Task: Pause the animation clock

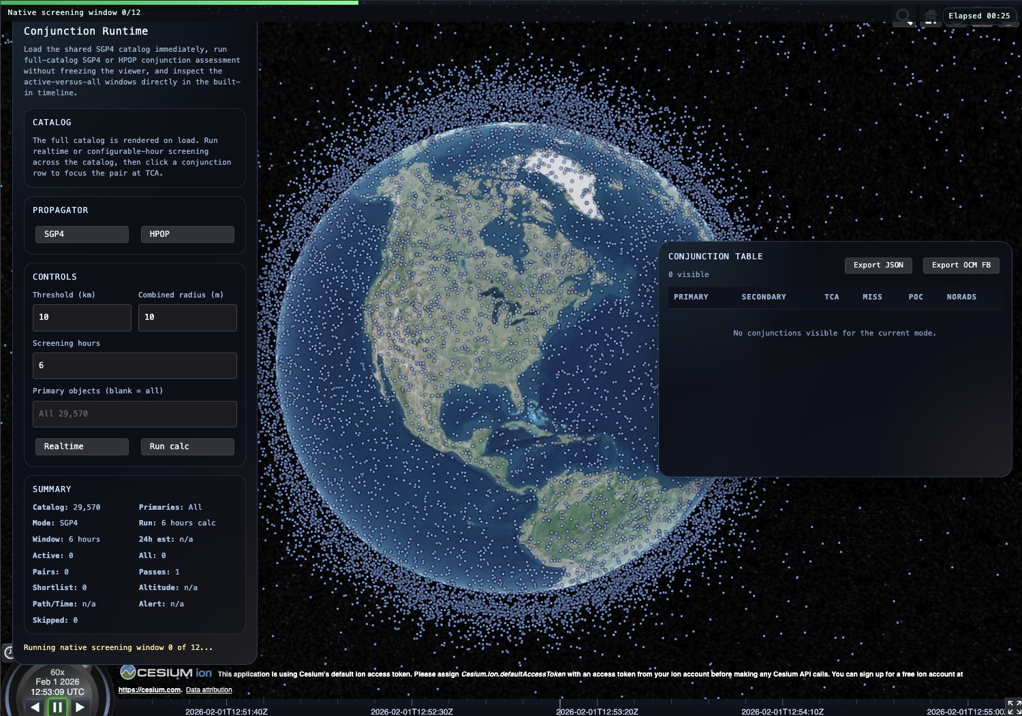Action: tap(57, 707)
